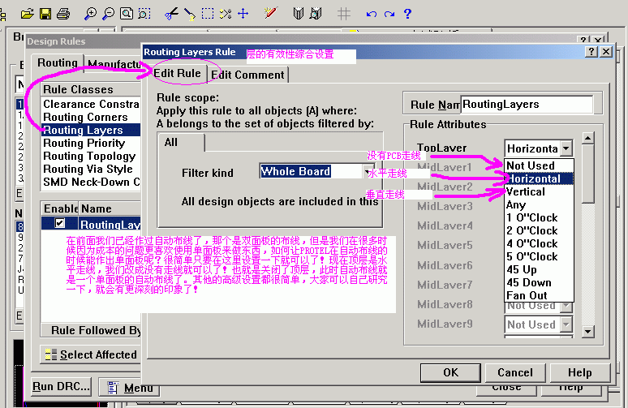Select Routing Priority in Rule Classes
This screenshot has width=628, height=408.
coord(84,143)
